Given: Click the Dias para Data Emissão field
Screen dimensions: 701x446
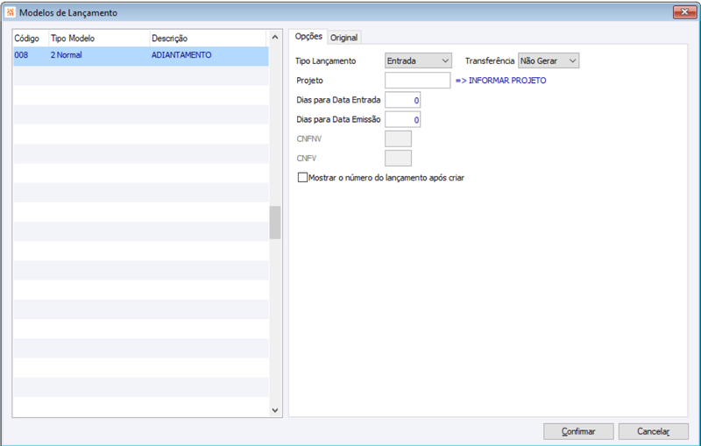Looking at the screenshot, I should [x=403, y=120].
